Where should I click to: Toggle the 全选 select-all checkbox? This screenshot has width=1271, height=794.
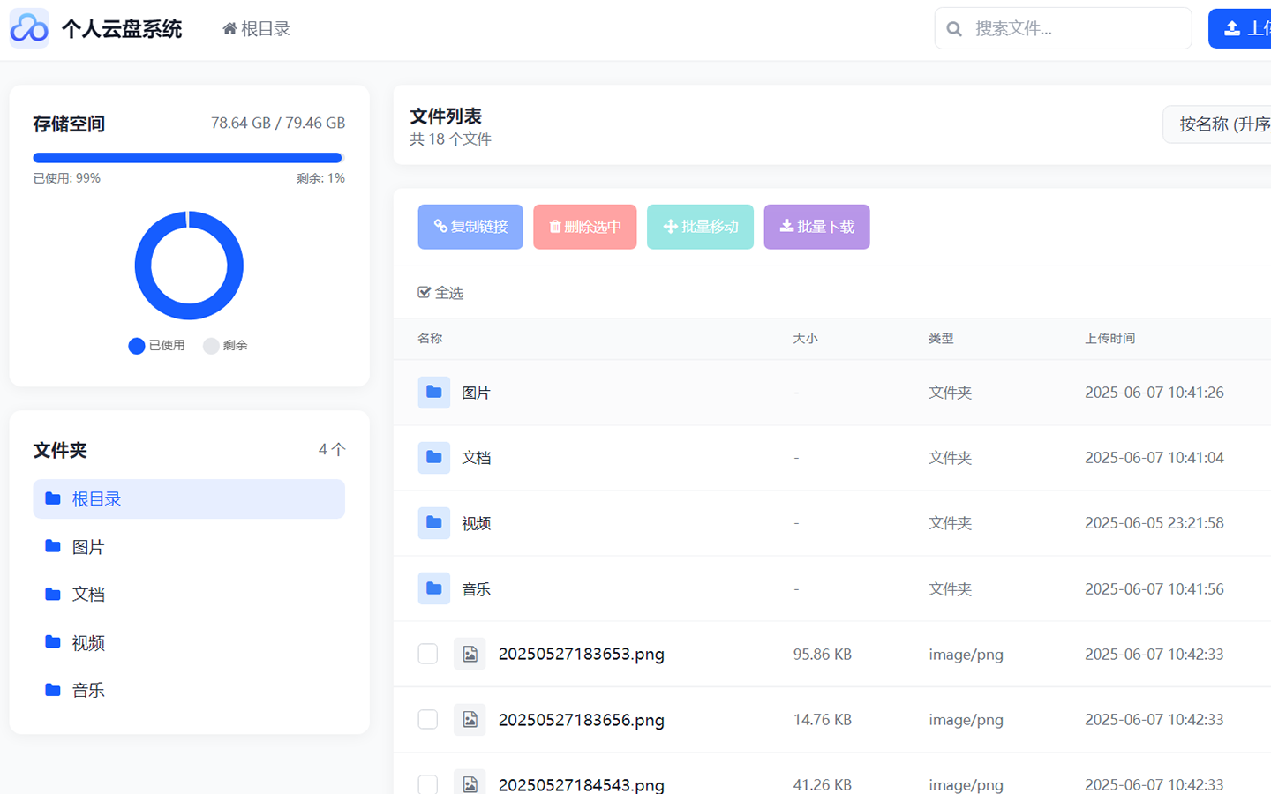pos(425,292)
